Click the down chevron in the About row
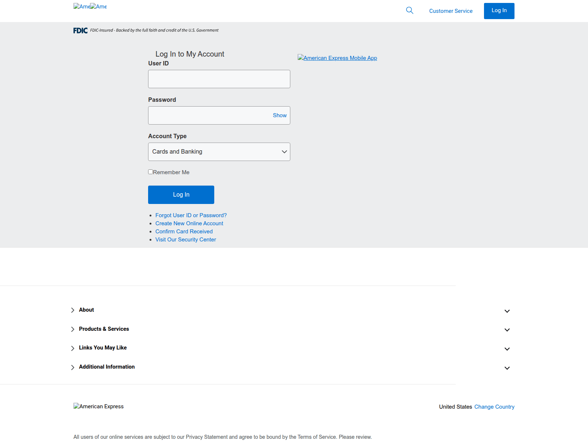Viewport: 588px width, 441px height. [x=507, y=311]
